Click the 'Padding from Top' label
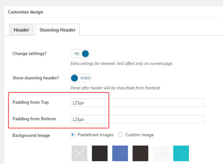This screenshot has width=223, height=164. (x=31, y=102)
